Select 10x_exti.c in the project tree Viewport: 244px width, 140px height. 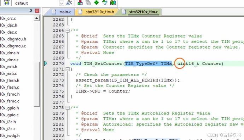(8, 73)
